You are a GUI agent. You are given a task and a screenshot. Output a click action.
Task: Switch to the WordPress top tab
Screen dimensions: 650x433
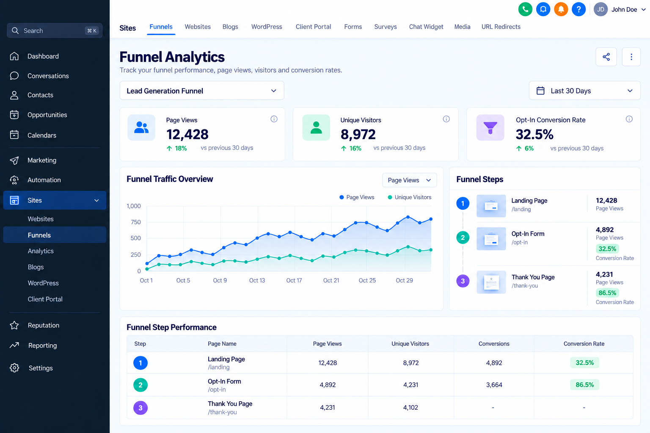pyautogui.click(x=267, y=27)
